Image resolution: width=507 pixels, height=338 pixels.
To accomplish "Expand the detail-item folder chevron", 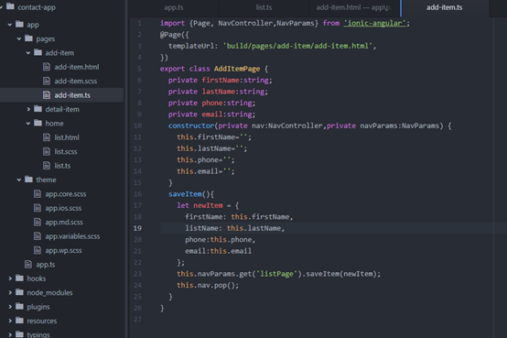I will [28, 109].
